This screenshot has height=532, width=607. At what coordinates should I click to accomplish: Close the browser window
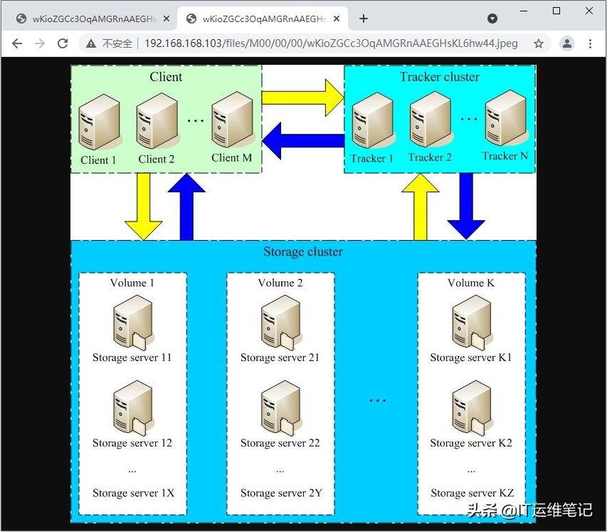tap(589, 11)
